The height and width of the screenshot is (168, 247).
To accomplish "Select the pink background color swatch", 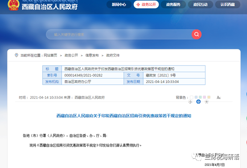I will (x=205, y=97).
